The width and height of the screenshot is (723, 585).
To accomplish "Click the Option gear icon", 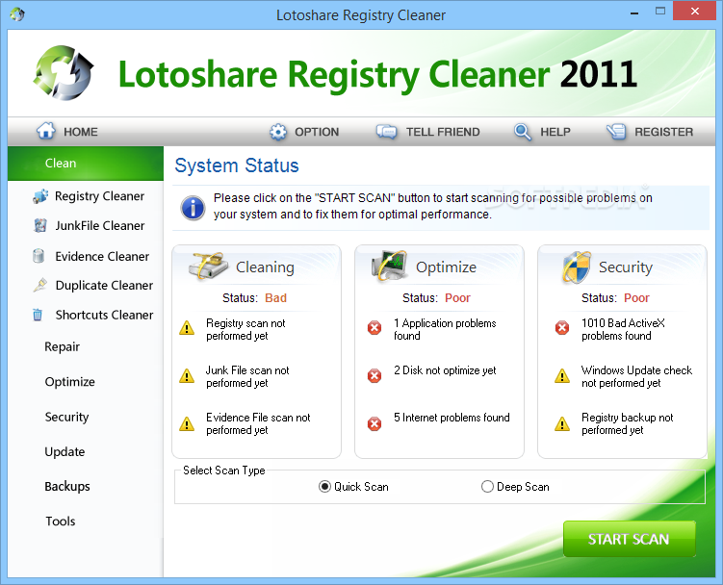I will [x=278, y=132].
